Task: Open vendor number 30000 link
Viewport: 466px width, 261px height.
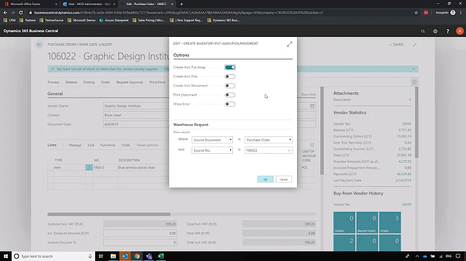Action: coord(406,123)
